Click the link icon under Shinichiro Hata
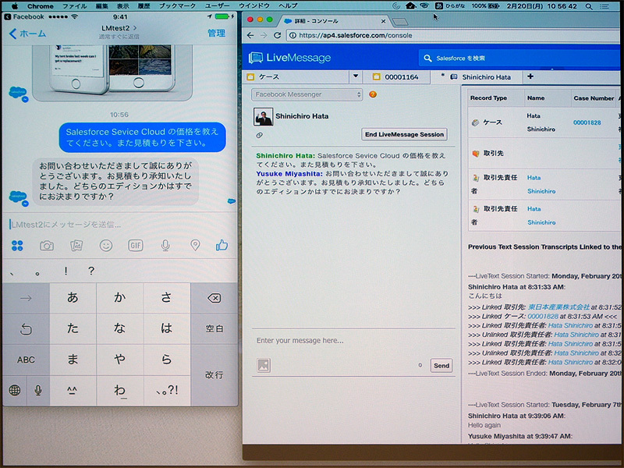Viewport: 624px width, 468px height. click(x=260, y=135)
